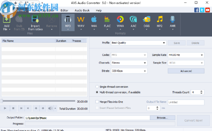
Task: Expand the WMA format dropdown arrow
Action: pos(120,29)
